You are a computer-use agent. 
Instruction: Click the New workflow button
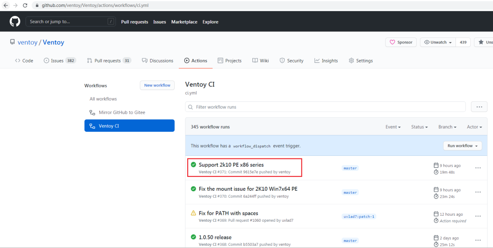click(157, 85)
